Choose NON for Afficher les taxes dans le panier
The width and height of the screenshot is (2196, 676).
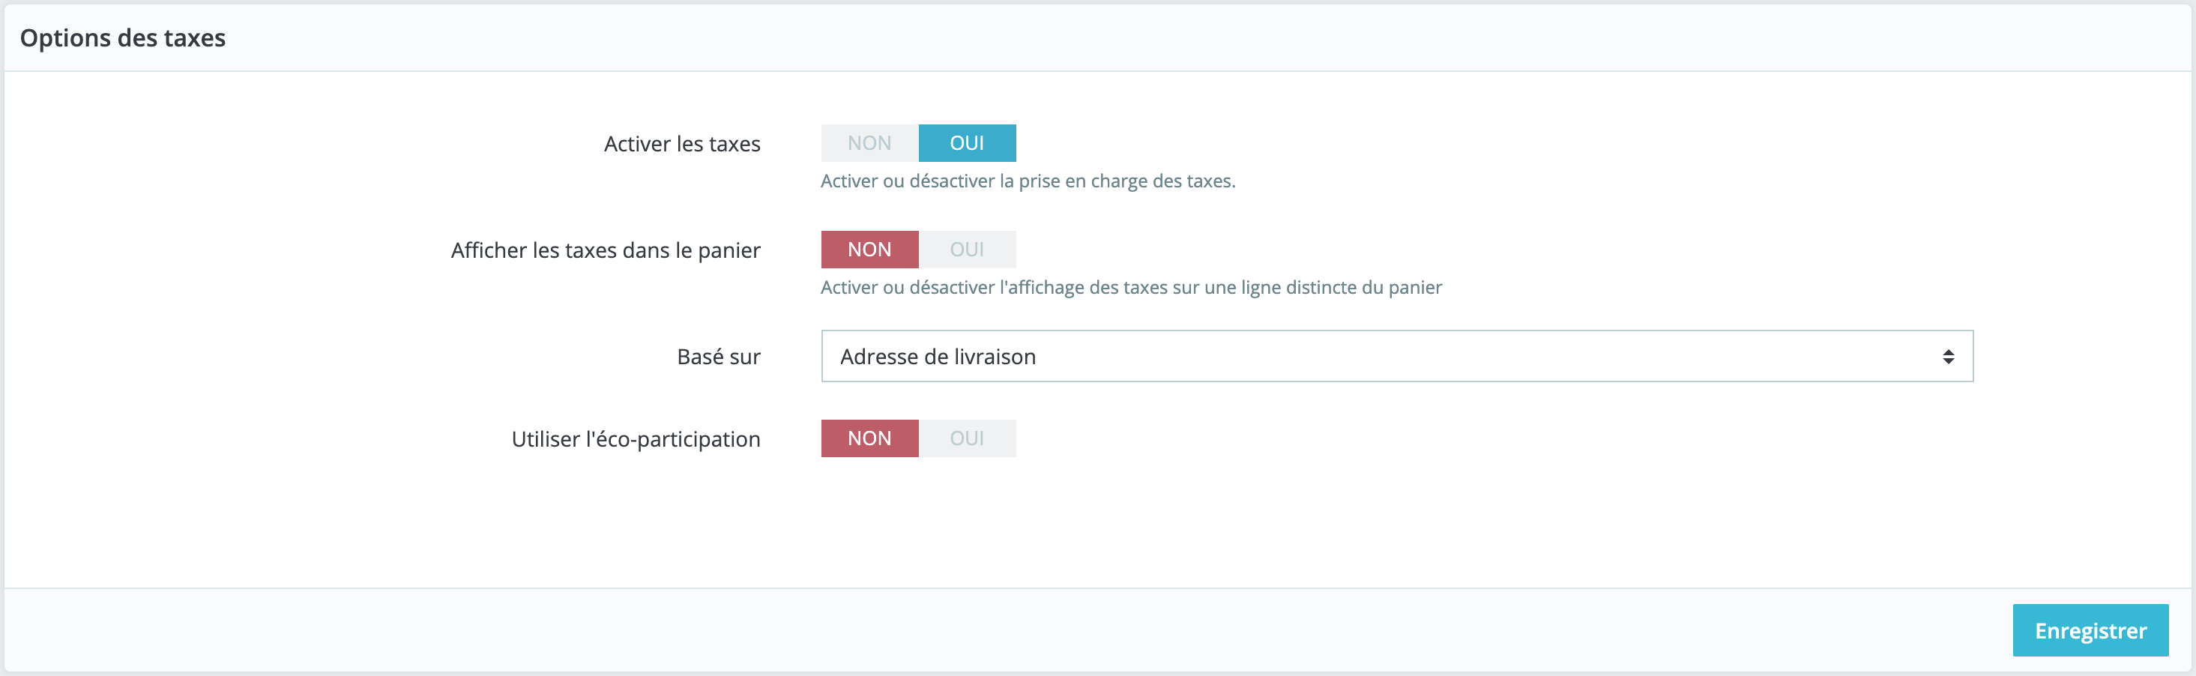869,250
